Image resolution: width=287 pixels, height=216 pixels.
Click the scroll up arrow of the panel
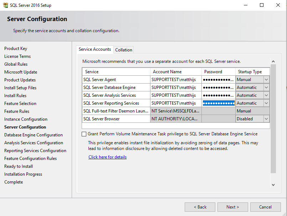[273, 61]
